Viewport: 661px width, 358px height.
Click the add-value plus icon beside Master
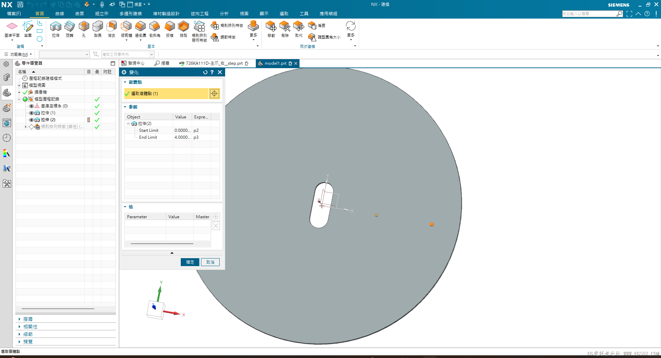click(216, 217)
